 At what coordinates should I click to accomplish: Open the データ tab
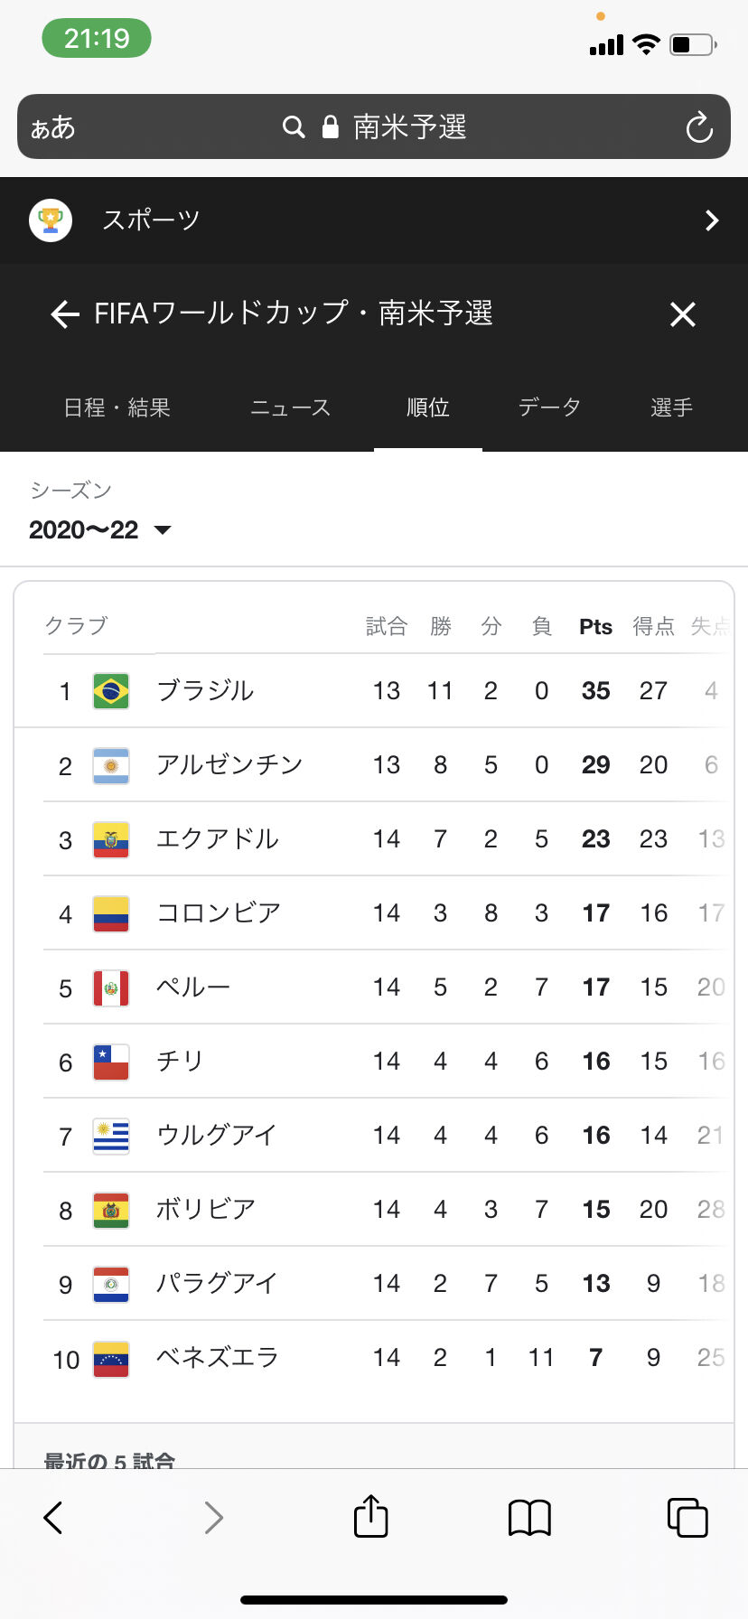[549, 407]
